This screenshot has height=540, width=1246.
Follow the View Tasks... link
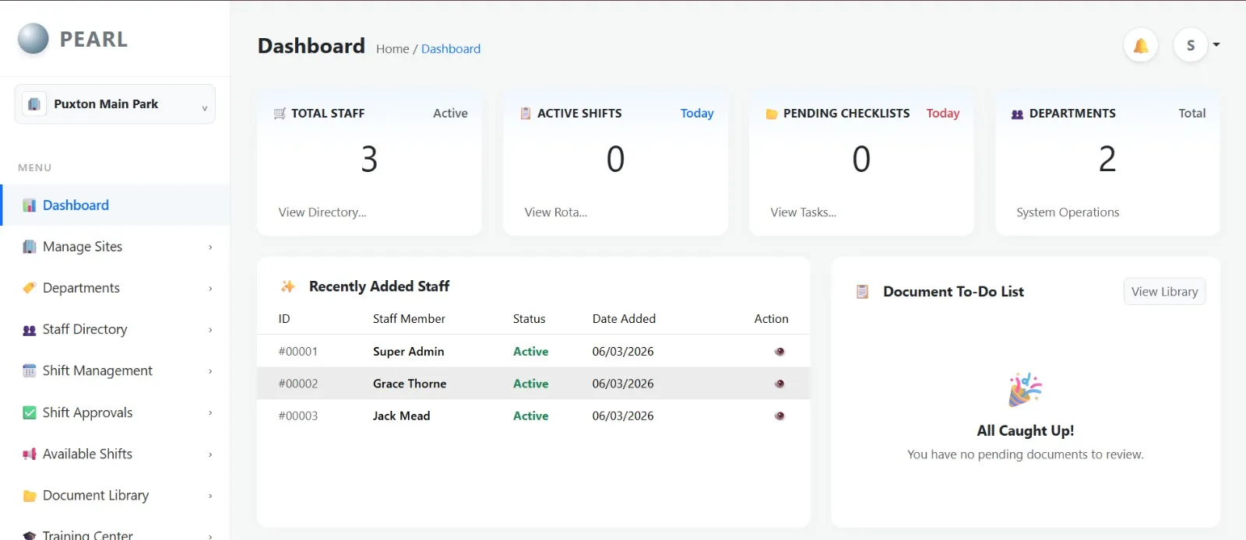(804, 212)
